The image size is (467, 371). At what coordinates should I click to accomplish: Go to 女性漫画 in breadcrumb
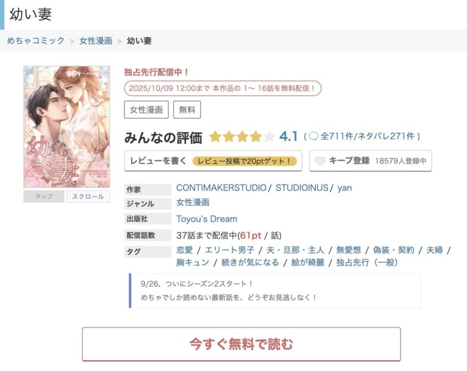(96, 41)
